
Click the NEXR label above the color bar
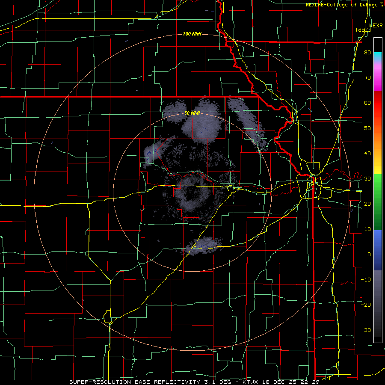coord(376,26)
